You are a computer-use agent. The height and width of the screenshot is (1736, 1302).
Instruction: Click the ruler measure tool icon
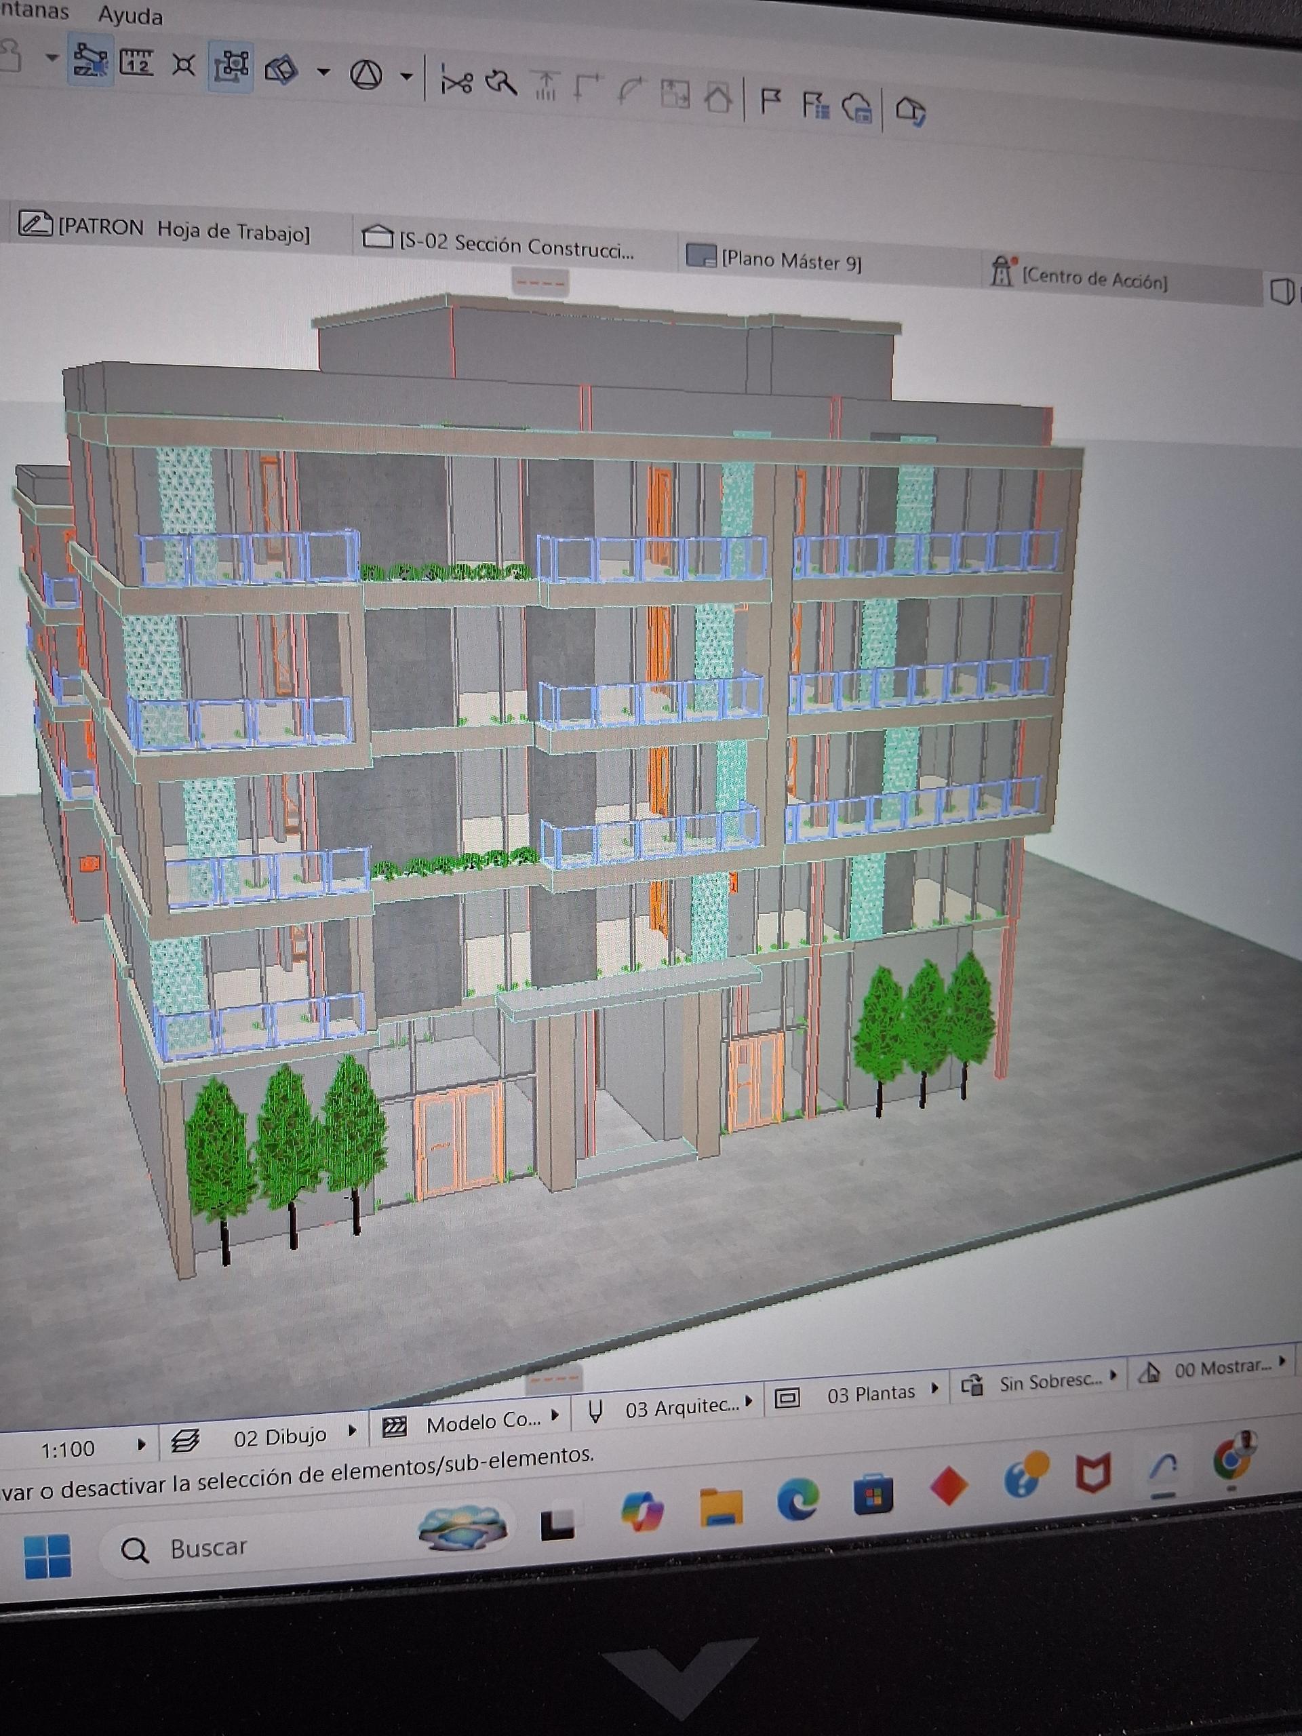136,62
